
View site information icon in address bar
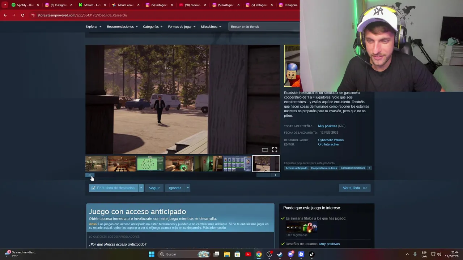tap(33, 15)
